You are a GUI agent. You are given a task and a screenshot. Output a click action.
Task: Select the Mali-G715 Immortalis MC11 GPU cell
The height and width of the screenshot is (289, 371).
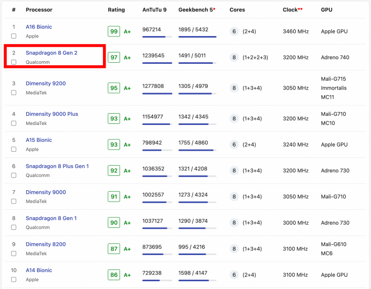(333, 88)
